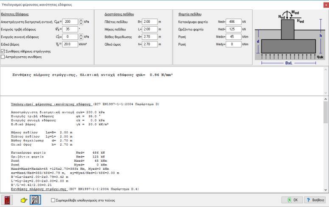
Task: Click scroll-down arrow of results summary pane
Action: click(x=326, y=93)
